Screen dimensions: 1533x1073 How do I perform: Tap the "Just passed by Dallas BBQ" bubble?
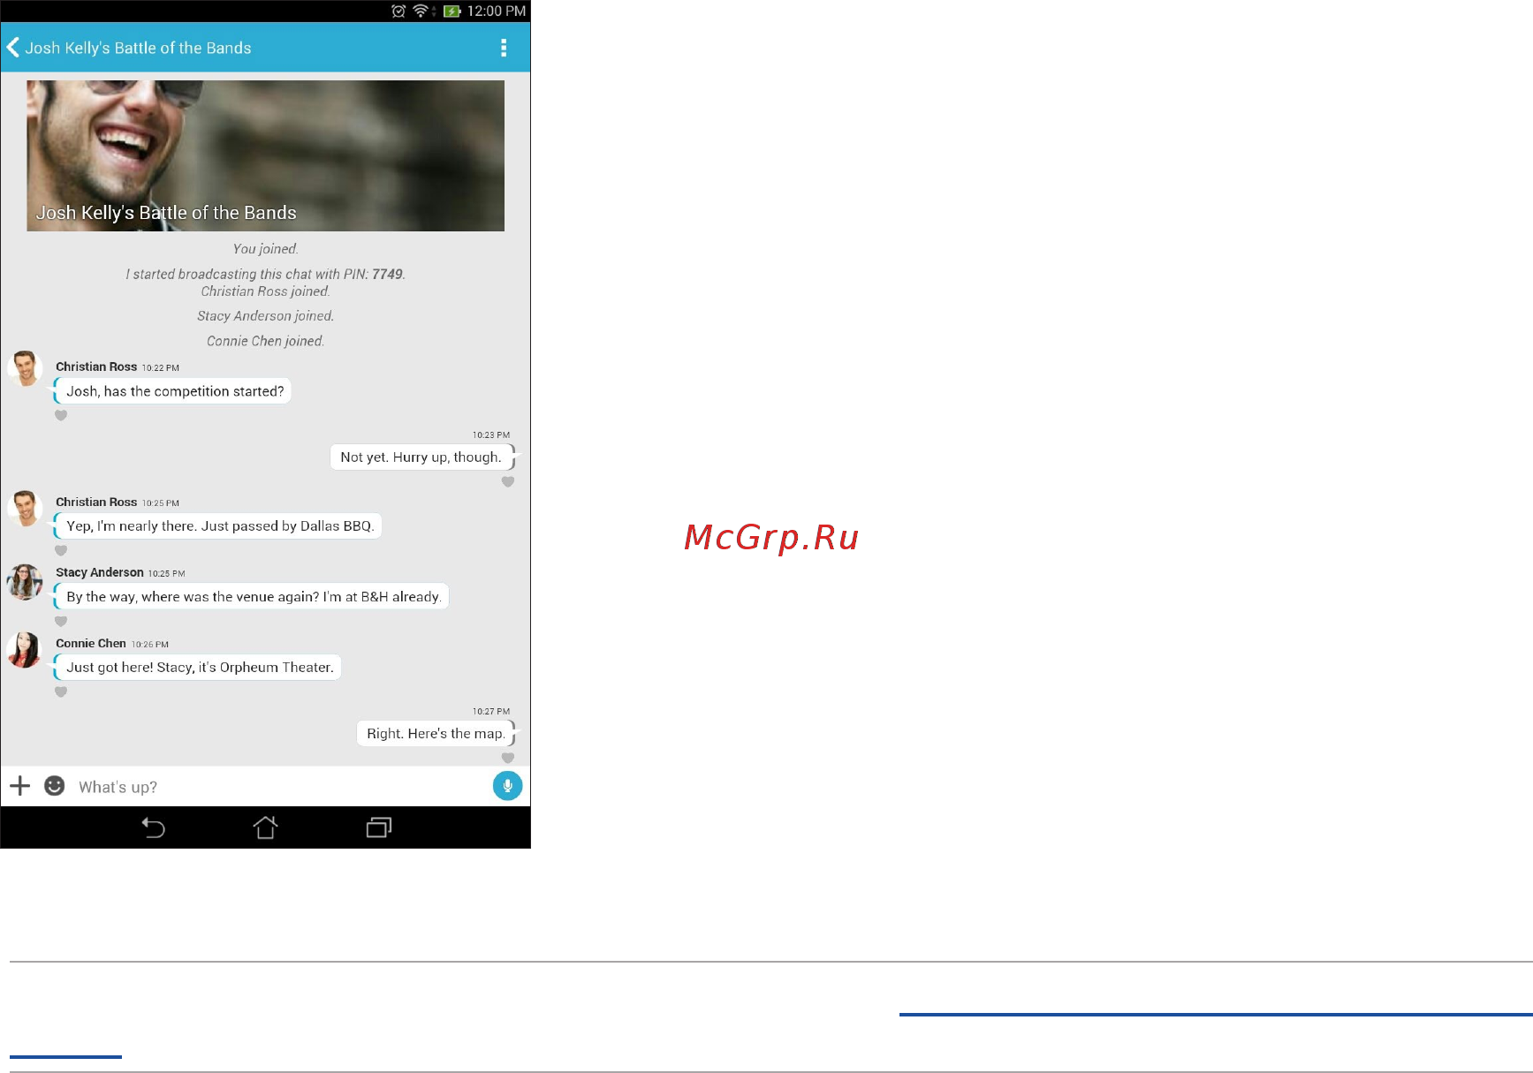click(x=217, y=525)
